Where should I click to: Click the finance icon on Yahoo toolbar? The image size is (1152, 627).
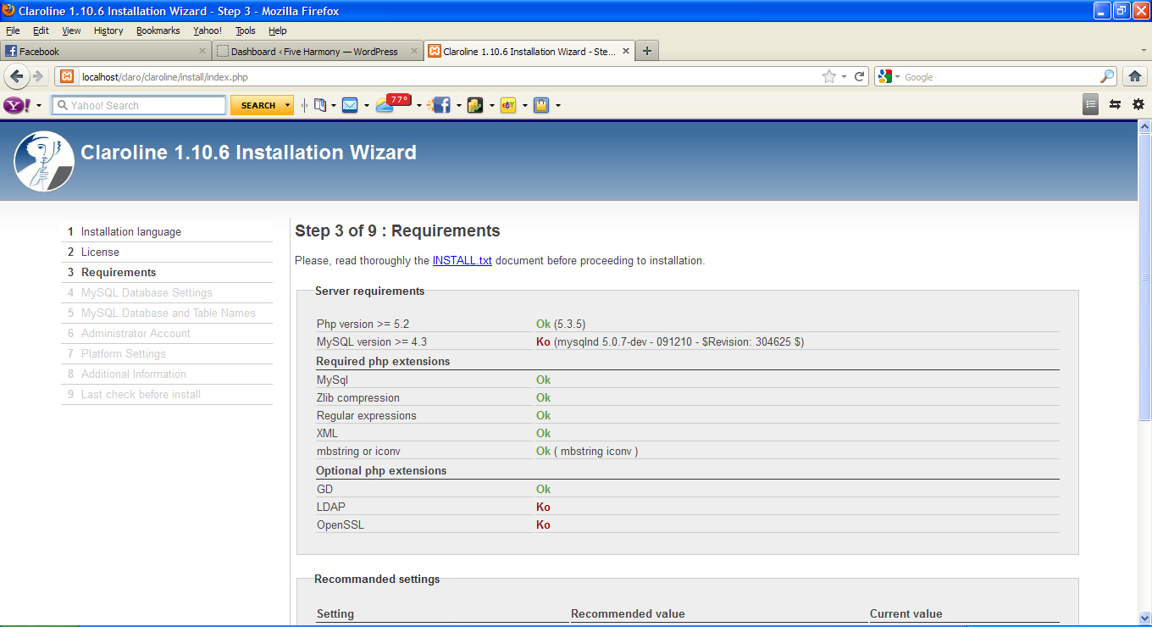pyautogui.click(x=475, y=105)
